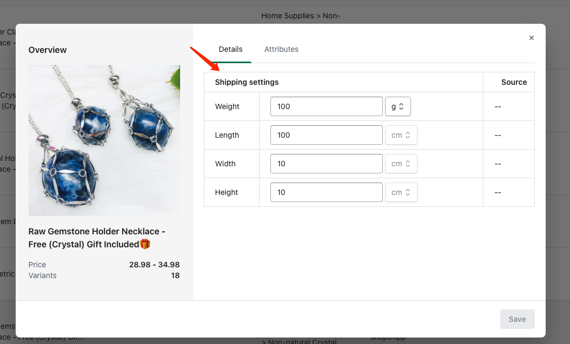Focus the Width input box

point(326,164)
